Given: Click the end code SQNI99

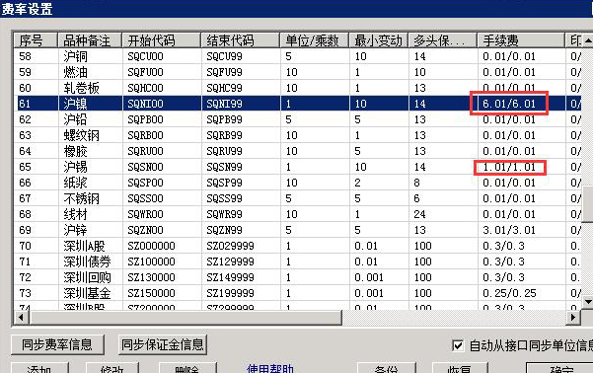Looking at the screenshot, I should [224, 104].
